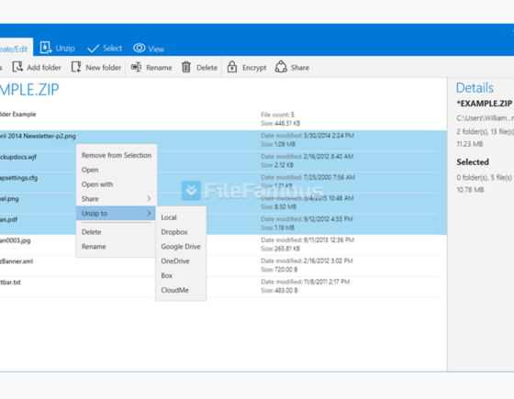Click the '0 folder(s), 5 file(s)' text
This screenshot has height=399, width=514.
click(485, 178)
